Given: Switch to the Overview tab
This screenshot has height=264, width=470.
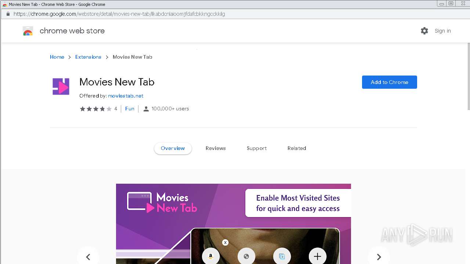Looking at the screenshot, I should click(x=173, y=148).
